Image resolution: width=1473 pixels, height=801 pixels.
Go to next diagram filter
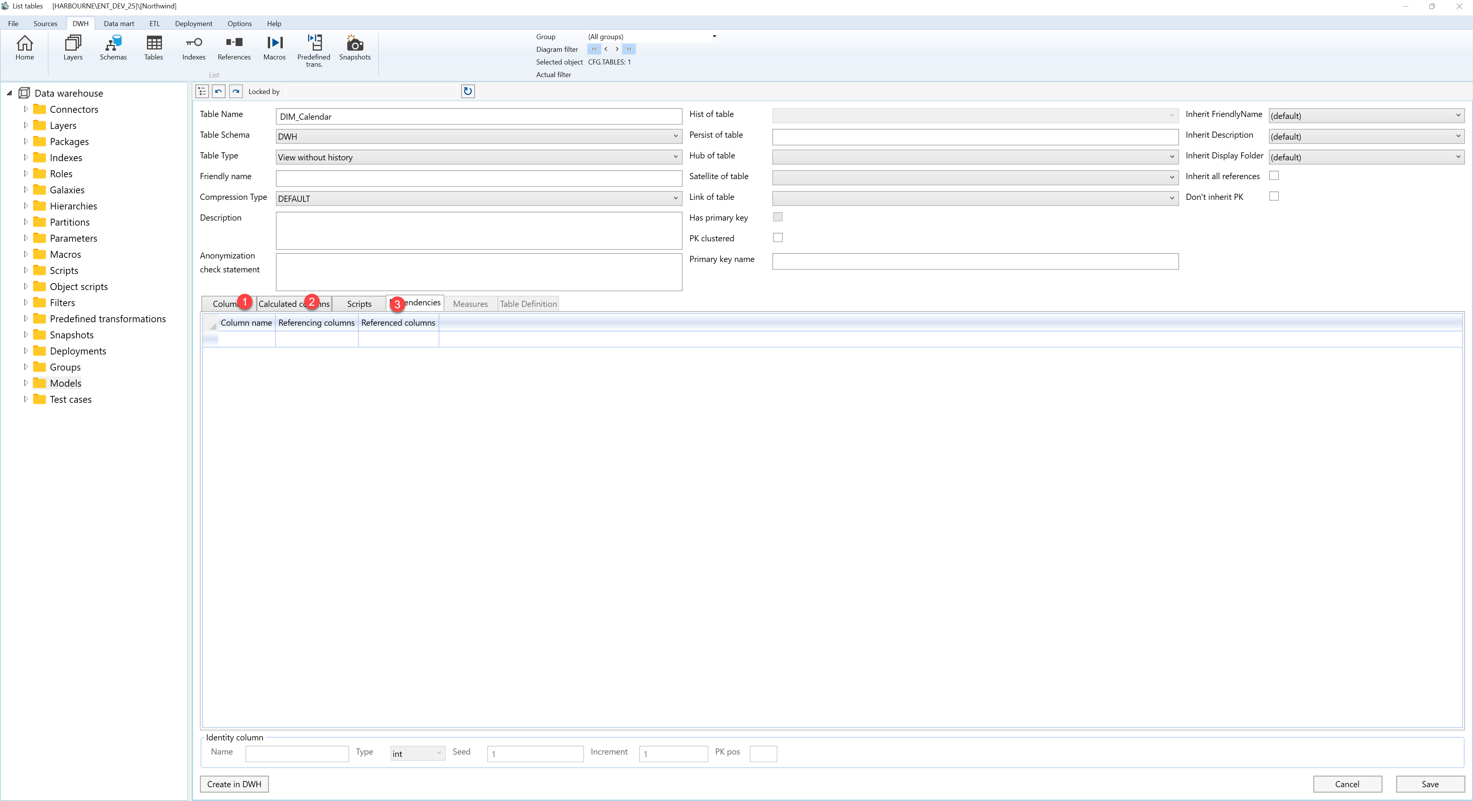point(617,49)
